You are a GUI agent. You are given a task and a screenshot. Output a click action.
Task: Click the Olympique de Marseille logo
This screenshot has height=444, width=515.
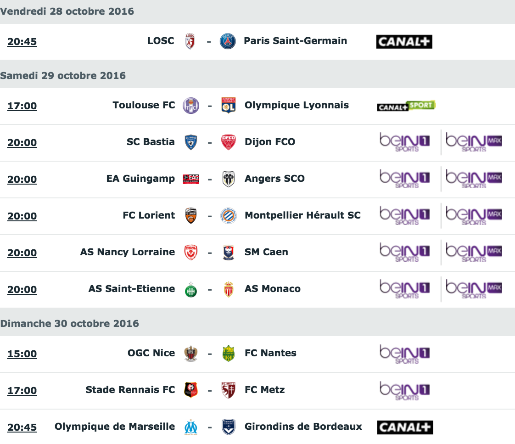tap(191, 427)
